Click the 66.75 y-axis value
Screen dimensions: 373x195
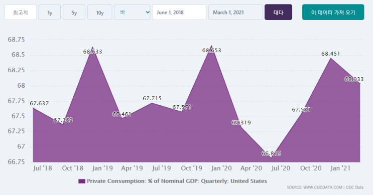point(16,162)
